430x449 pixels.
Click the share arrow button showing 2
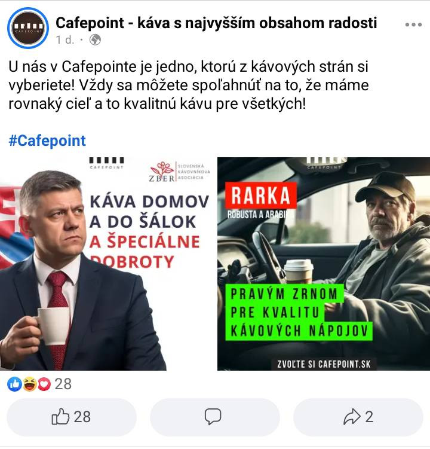click(358, 417)
